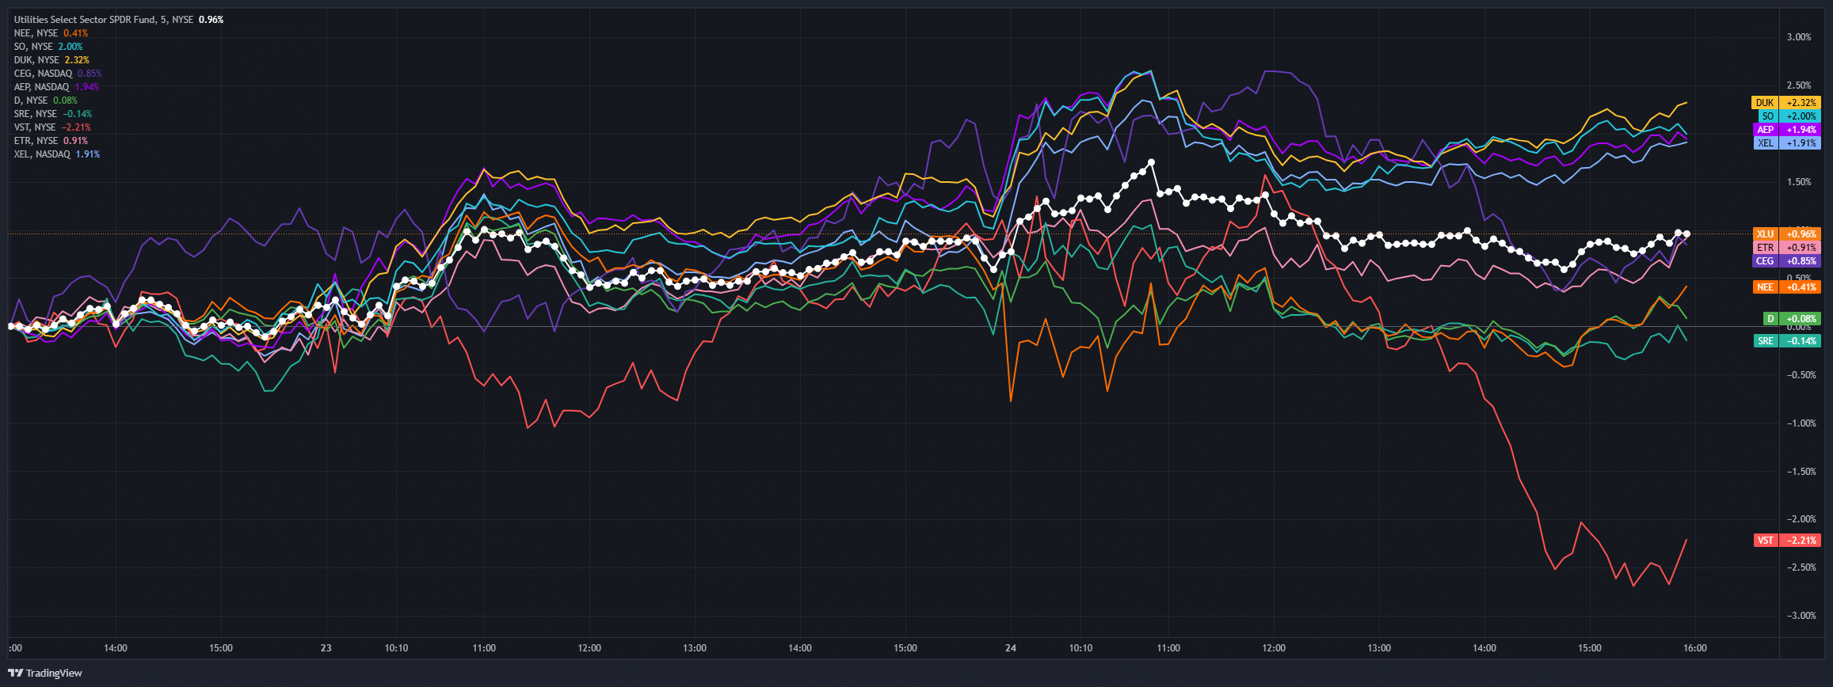Select the VST, NYSE legend entry

[52, 127]
